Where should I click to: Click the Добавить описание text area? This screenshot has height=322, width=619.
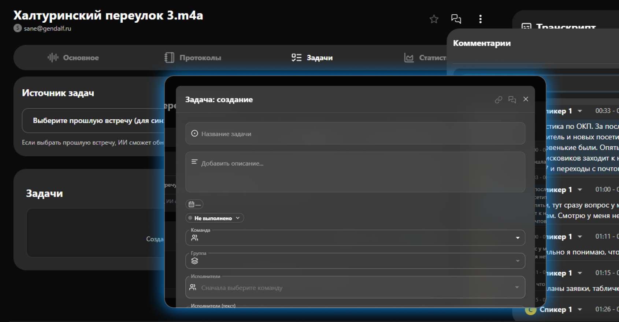coord(355,172)
